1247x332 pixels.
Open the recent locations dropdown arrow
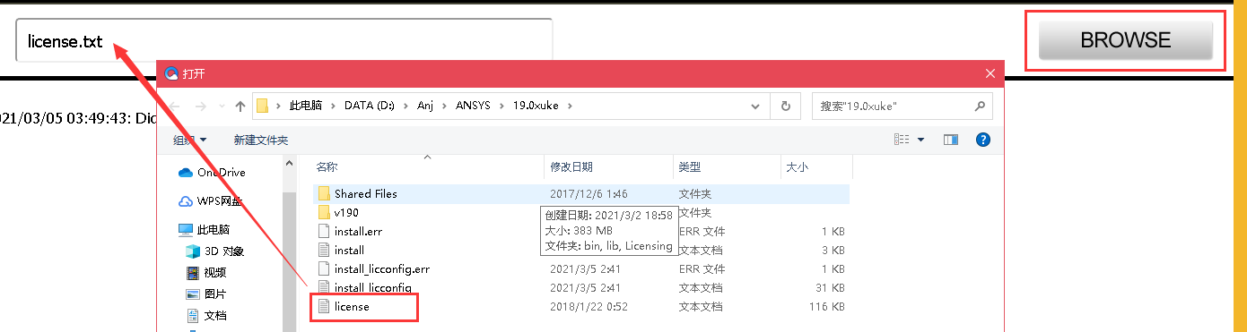[222, 106]
